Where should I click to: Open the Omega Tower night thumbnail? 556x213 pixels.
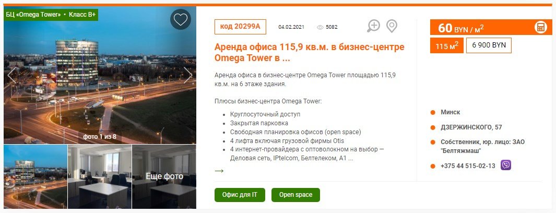(36, 176)
